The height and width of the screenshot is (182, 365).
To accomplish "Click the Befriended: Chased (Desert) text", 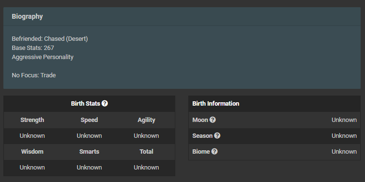I will (50, 39).
